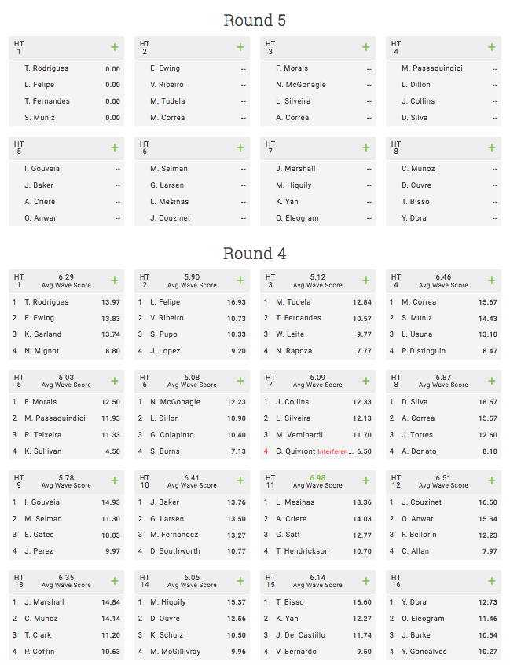Click plus icon on Round 5 Heat 7
510x665 pixels.
pyautogui.click(x=366, y=148)
